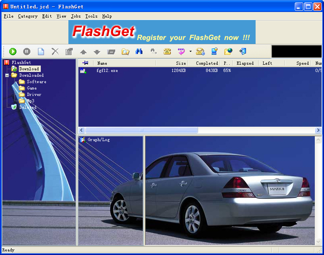The height and width of the screenshot is (255, 324).
Task: Select the FlashGet root tree node
Action: (21, 62)
